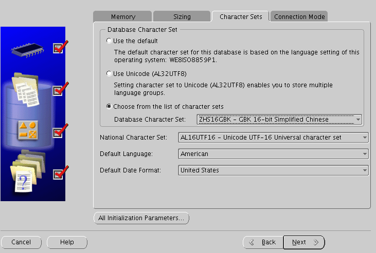This screenshot has width=376, height=253.
Task: Choose Use Unicode (AL32UTF8) option
Action: [x=109, y=73]
